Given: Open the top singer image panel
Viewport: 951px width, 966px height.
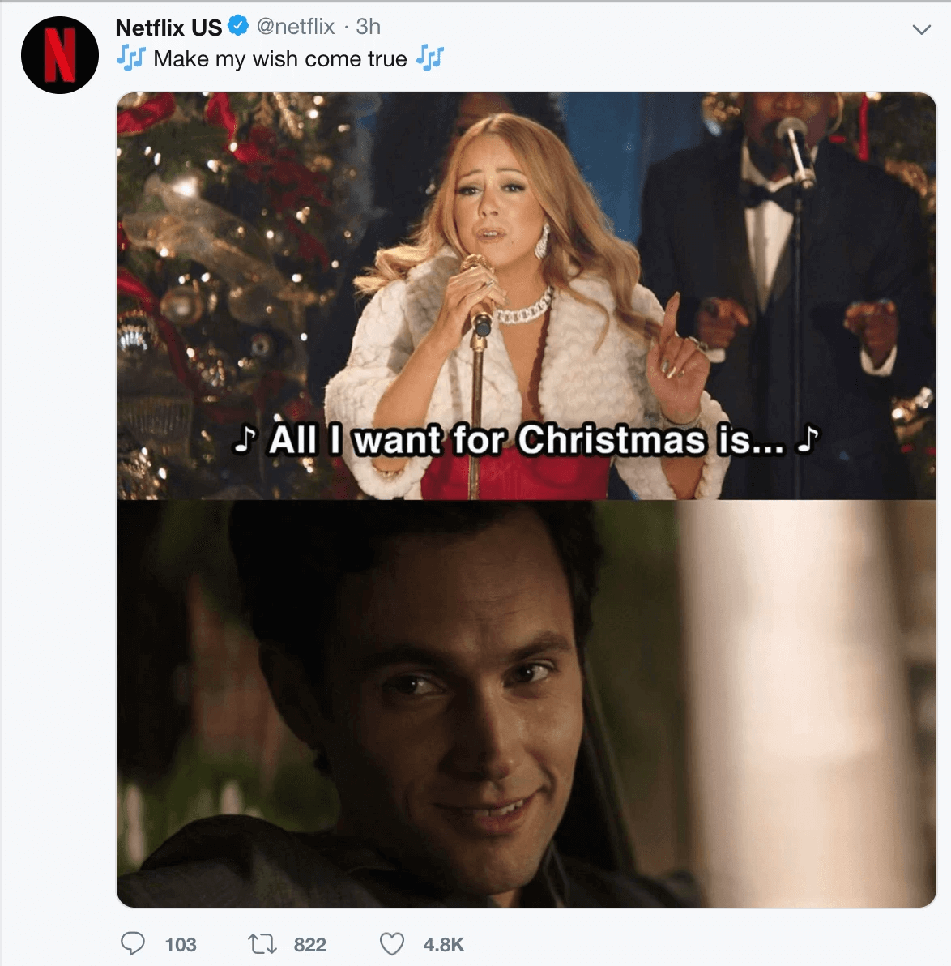Looking at the screenshot, I should coord(526,296).
